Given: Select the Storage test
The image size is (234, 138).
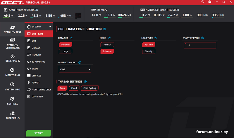Looking at the screenshot, I should (x=39, y=76).
